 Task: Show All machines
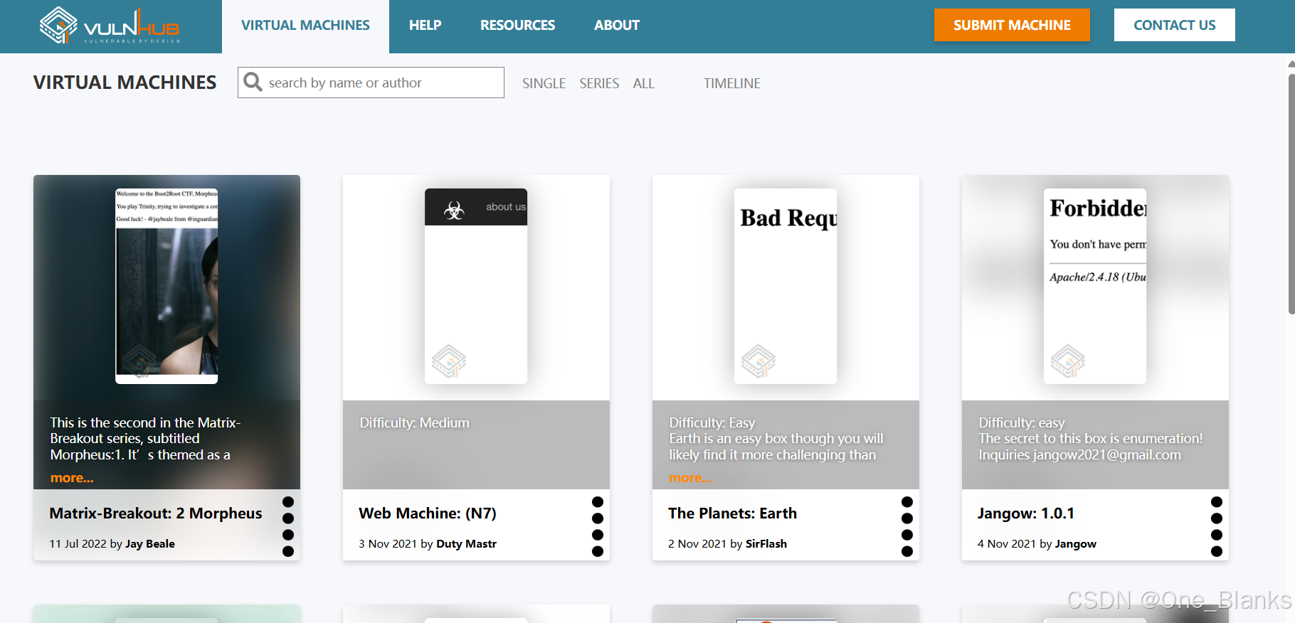(643, 83)
